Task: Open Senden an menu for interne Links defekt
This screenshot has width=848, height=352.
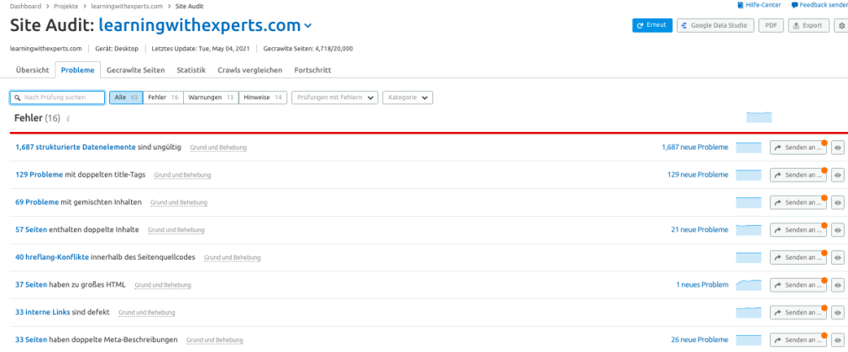Action: [798, 313]
